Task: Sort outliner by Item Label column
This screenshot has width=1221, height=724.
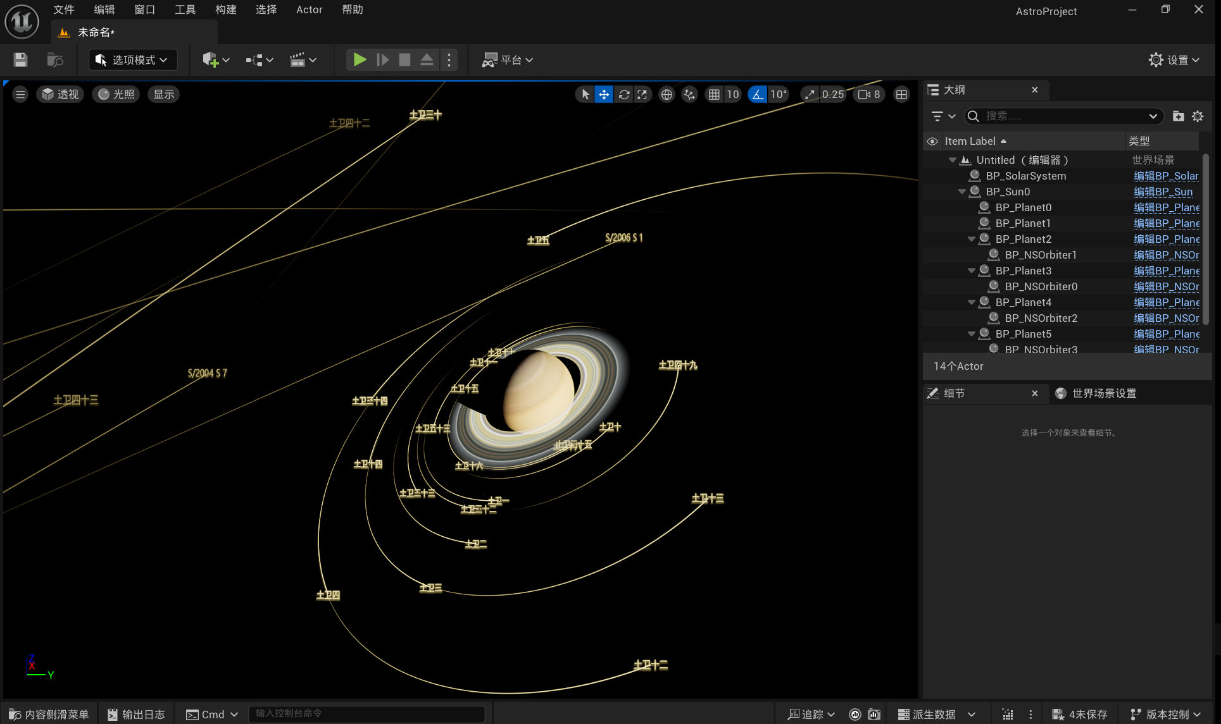Action: click(x=1033, y=141)
